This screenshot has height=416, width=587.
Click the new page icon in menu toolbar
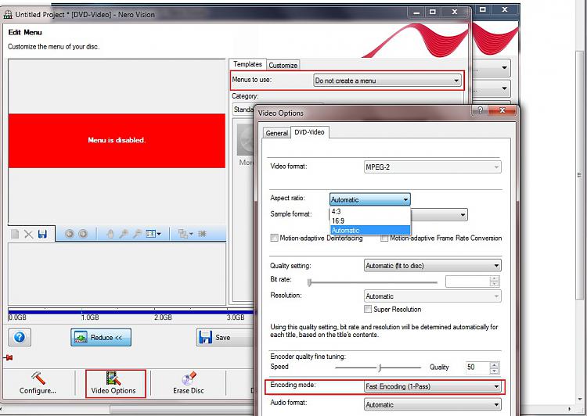click(15, 234)
